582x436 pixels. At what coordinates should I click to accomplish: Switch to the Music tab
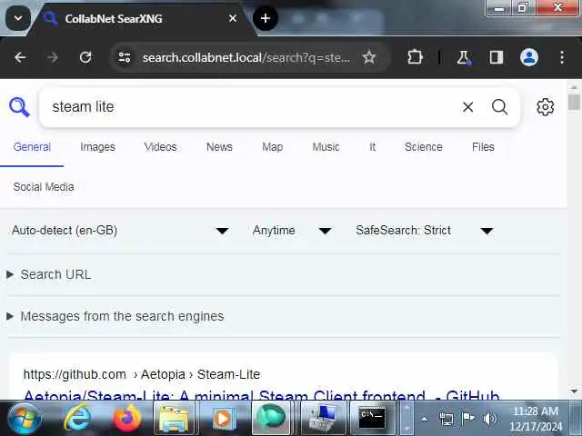coord(326,147)
